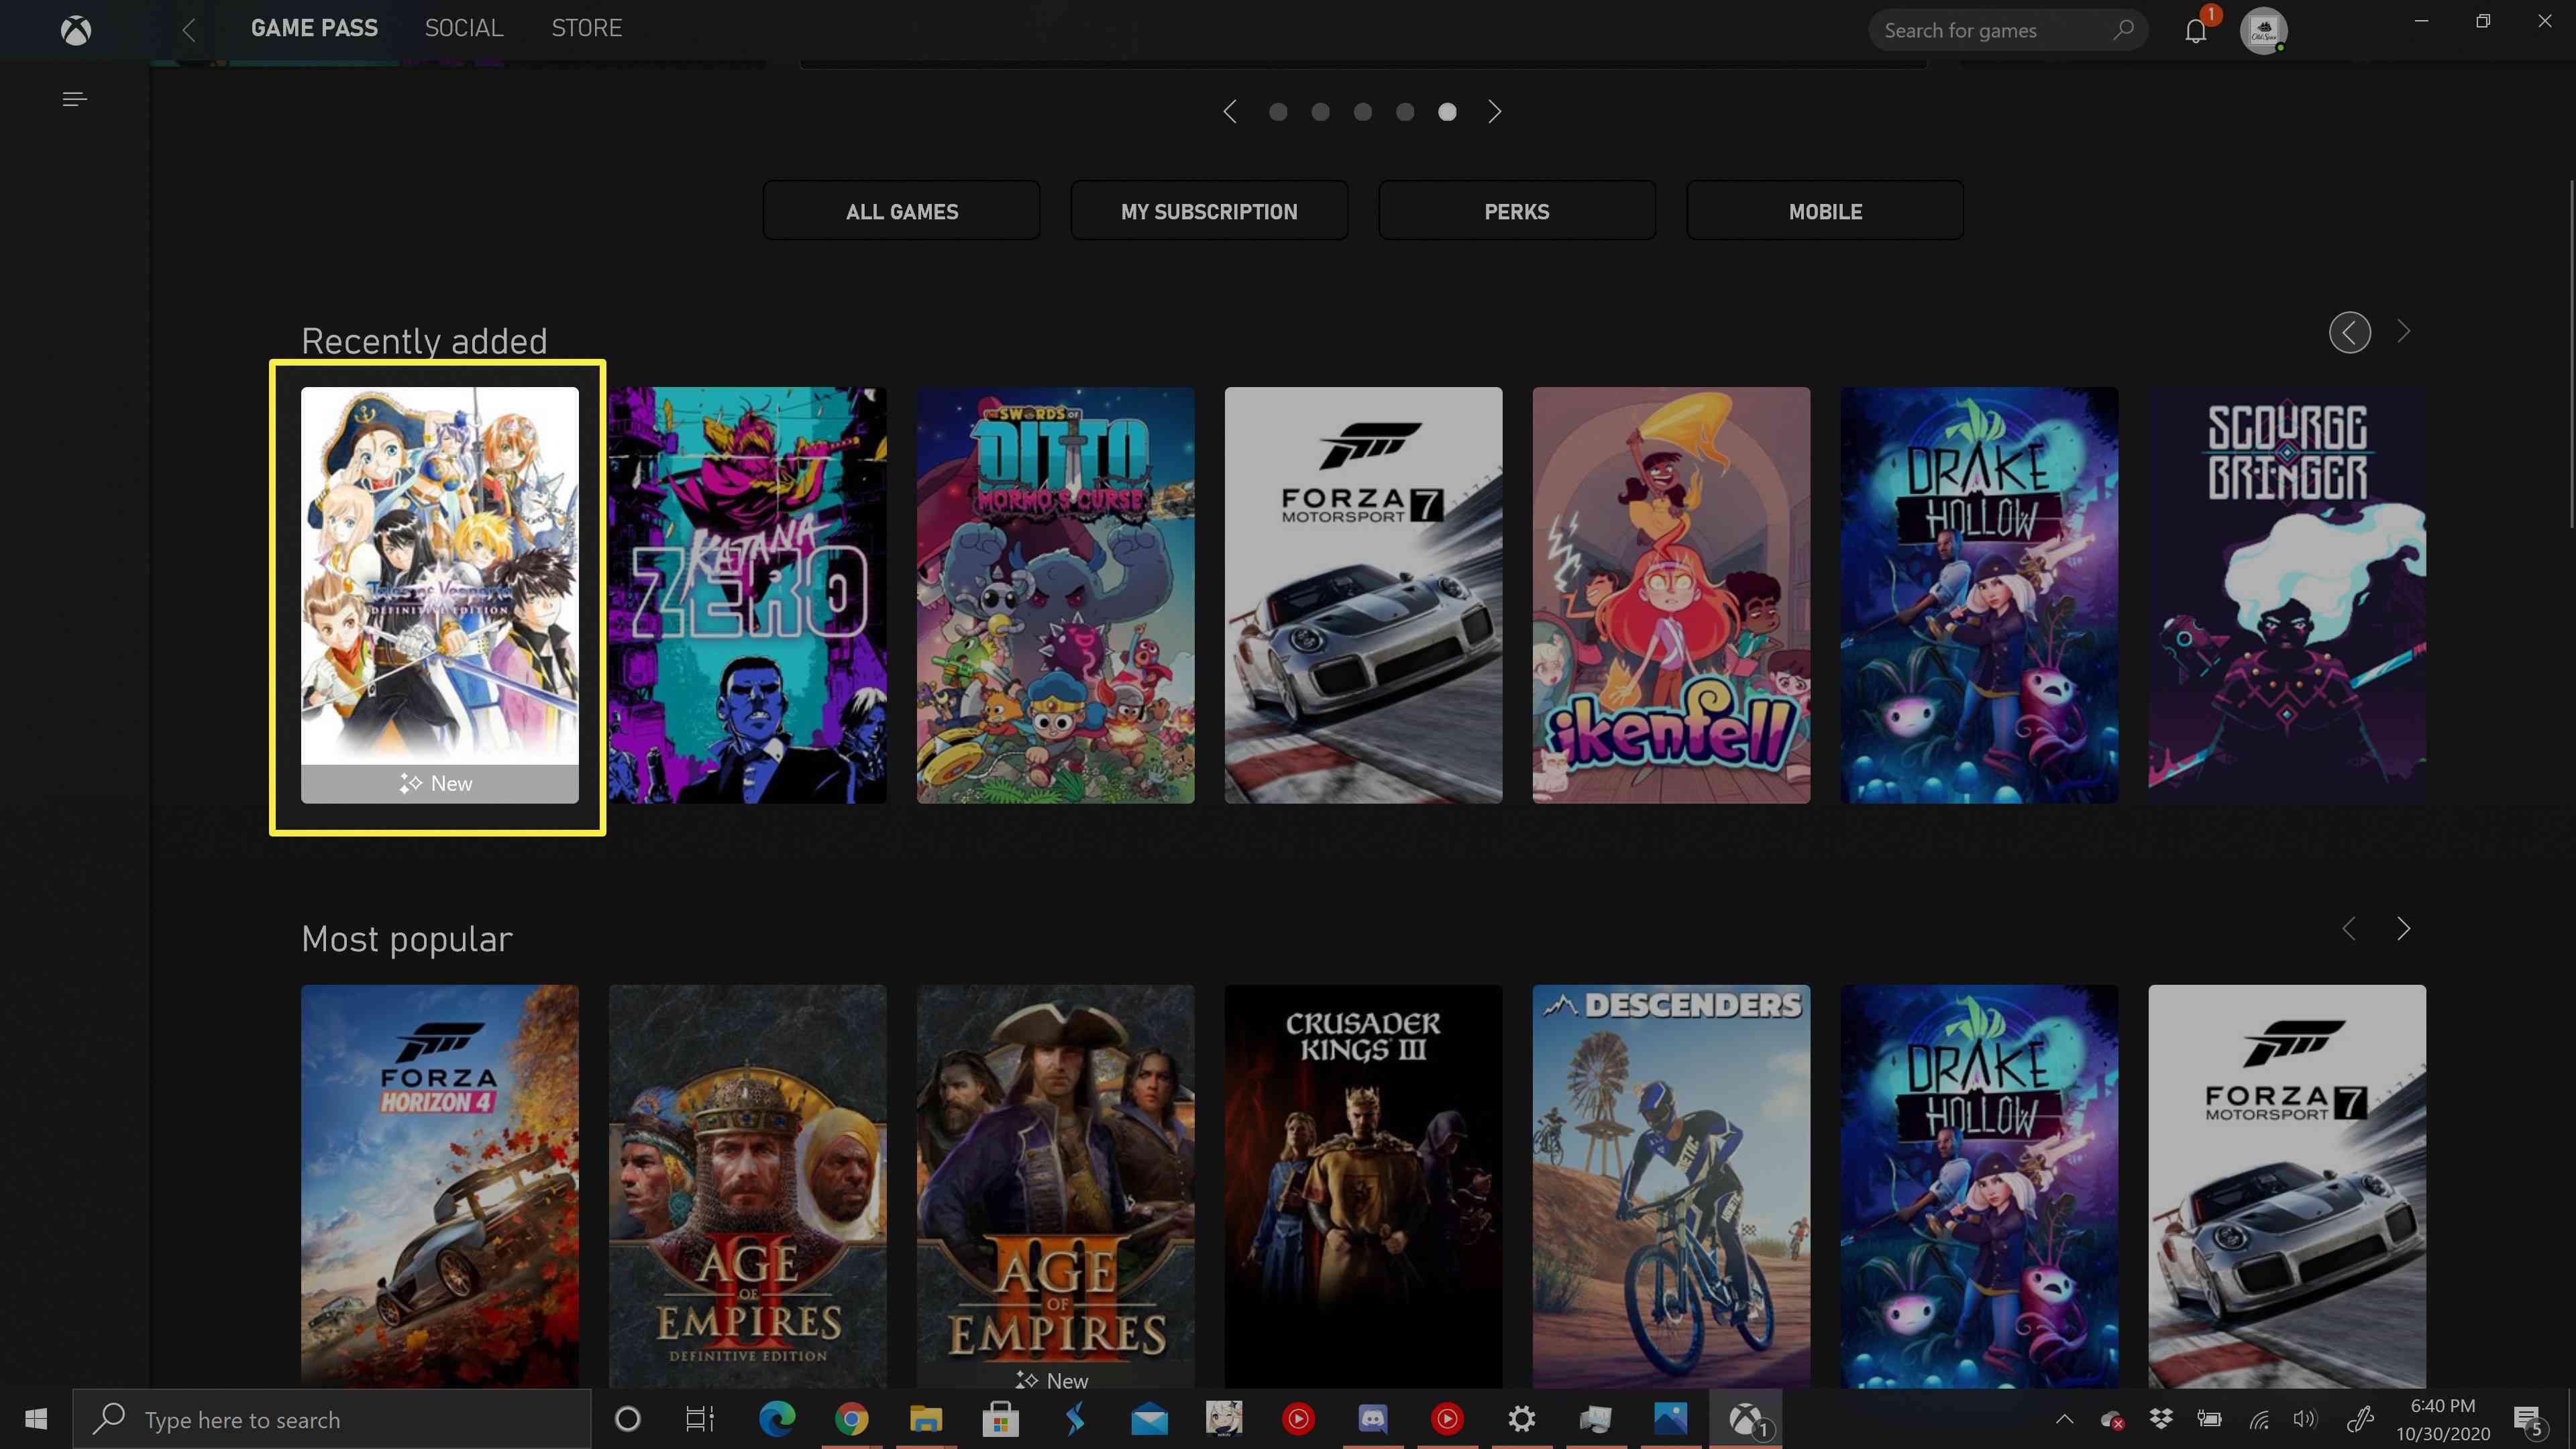Click the PERKS button

point(1516,212)
